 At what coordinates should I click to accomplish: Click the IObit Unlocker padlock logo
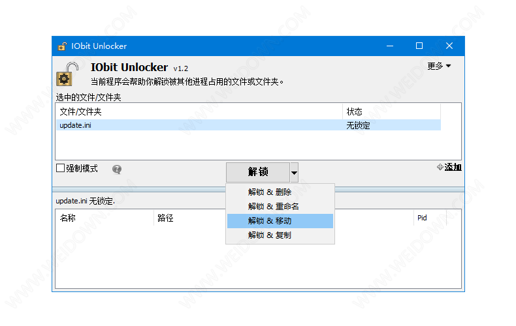tap(67, 74)
